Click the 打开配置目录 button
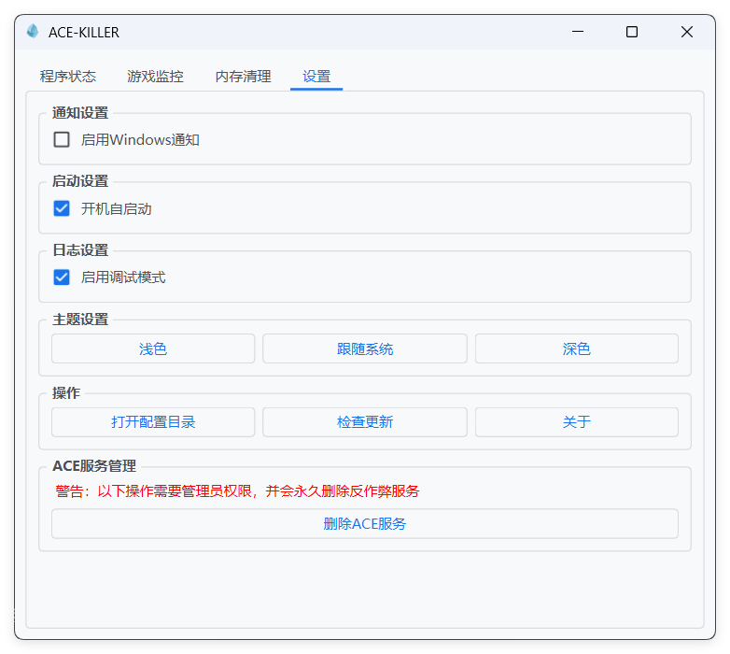The height and width of the screenshot is (654, 730). click(x=153, y=422)
